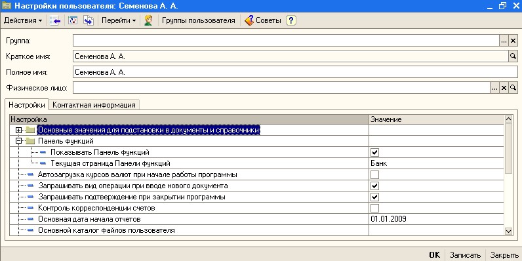Click the Полное имя input field
Viewport: 522px width, 261px height.
point(295,72)
